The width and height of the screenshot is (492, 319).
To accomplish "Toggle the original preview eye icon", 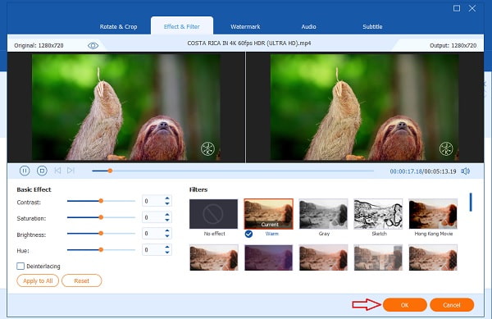I will point(93,46).
